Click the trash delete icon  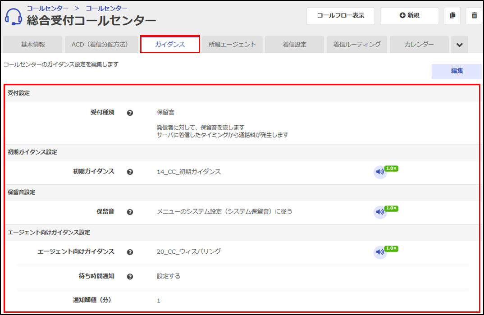point(474,16)
